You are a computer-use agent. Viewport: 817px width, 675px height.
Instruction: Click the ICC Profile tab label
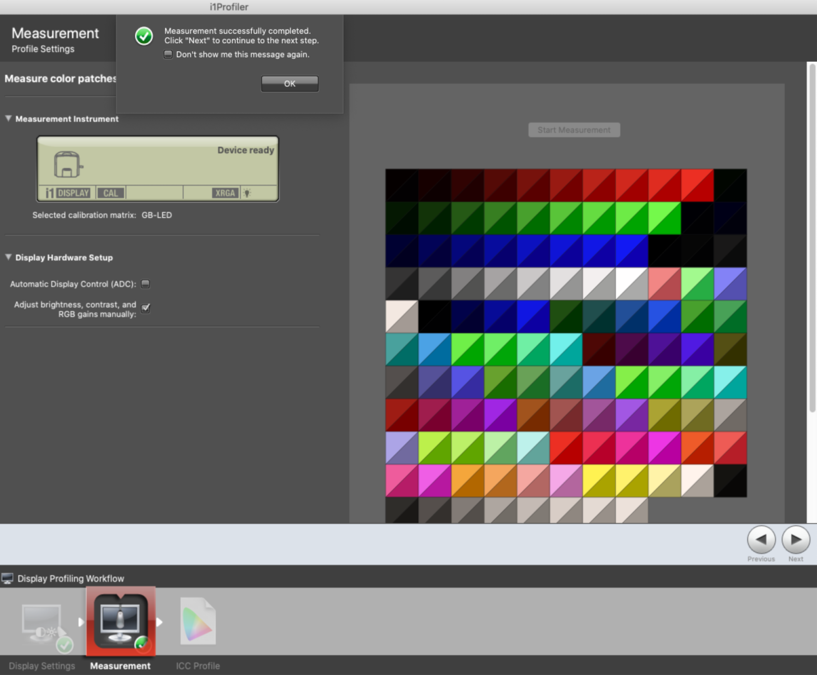pos(198,666)
